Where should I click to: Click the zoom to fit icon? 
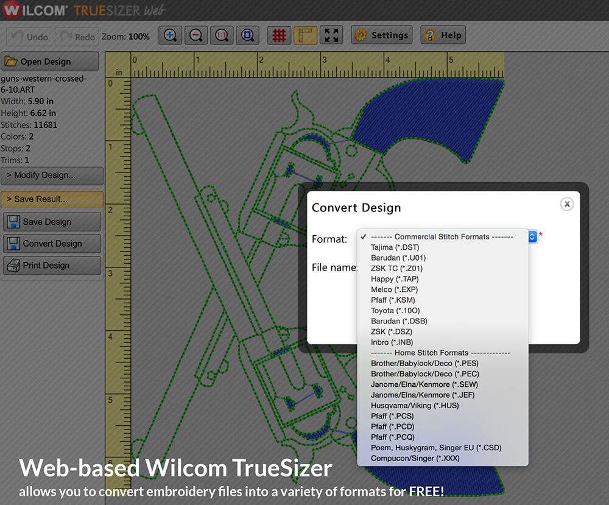tap(247, 35)
